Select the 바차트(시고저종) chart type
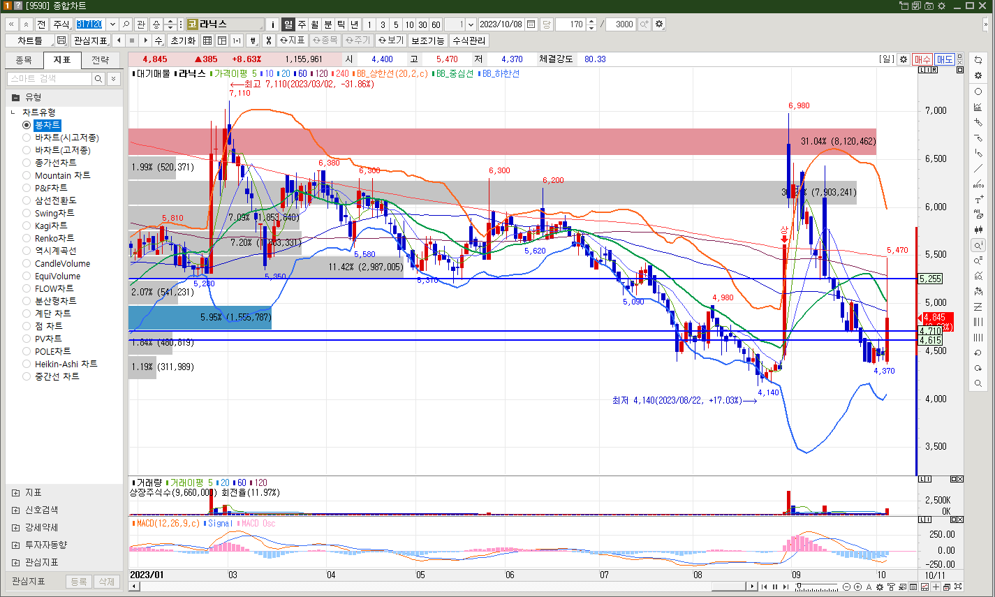Image resolution: width=995 pixels, height=597 pixels. point(27,138)
